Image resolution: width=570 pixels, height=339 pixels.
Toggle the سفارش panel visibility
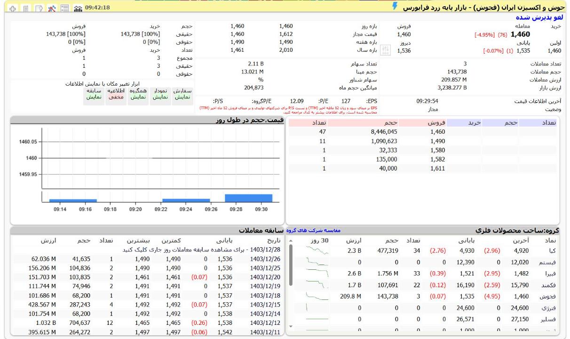click(x=182, y=93)
